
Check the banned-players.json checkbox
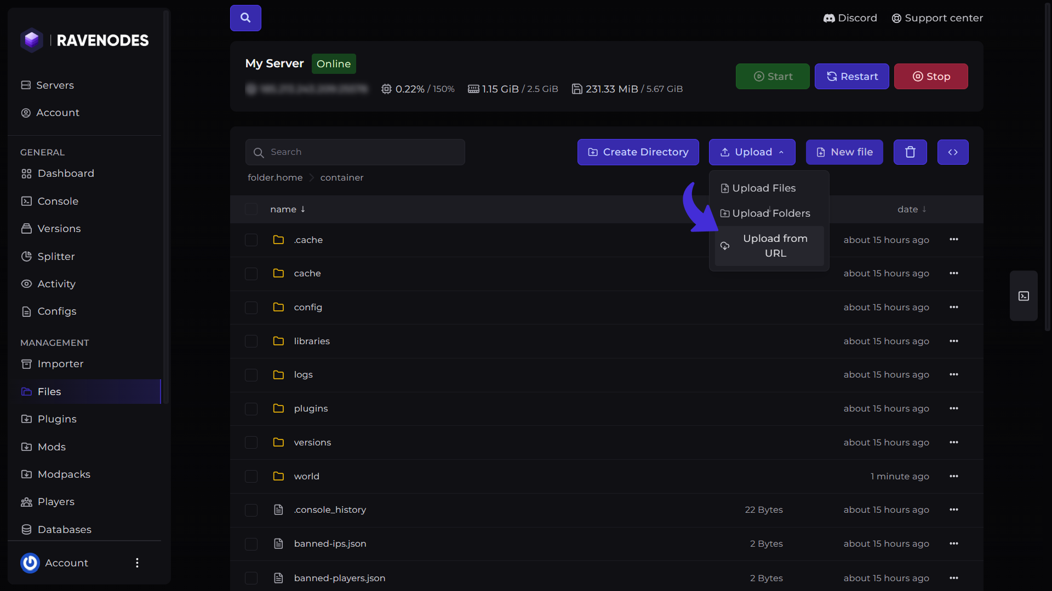[x=251, y=578]
